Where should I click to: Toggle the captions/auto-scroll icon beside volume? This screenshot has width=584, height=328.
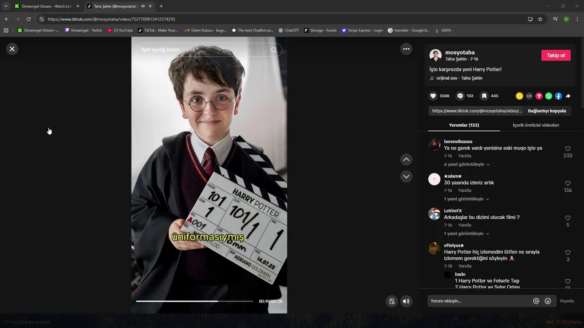click(x=391, y=301)
